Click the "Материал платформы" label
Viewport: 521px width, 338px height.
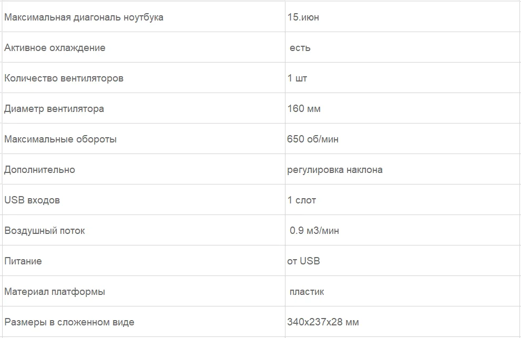point(55,292)
